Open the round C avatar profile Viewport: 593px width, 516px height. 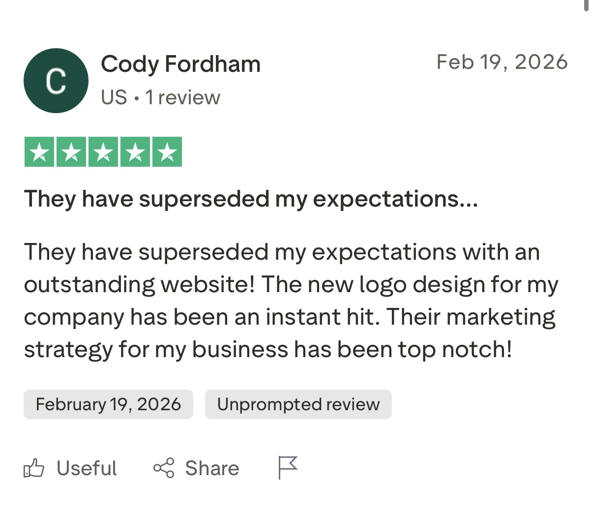[x=56, y=81]
